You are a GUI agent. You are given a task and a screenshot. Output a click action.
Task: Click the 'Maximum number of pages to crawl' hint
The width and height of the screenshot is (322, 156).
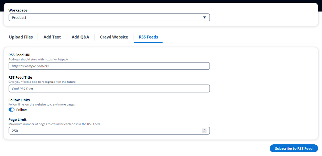click(x=54, y=124)
